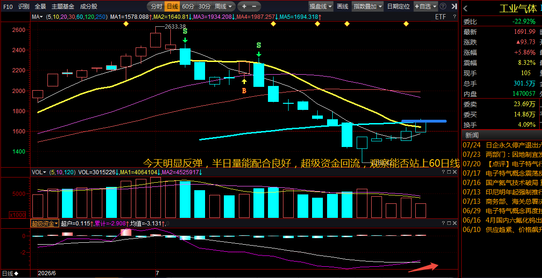Edit VOL parameters (5,10,120)

(63, 172)
